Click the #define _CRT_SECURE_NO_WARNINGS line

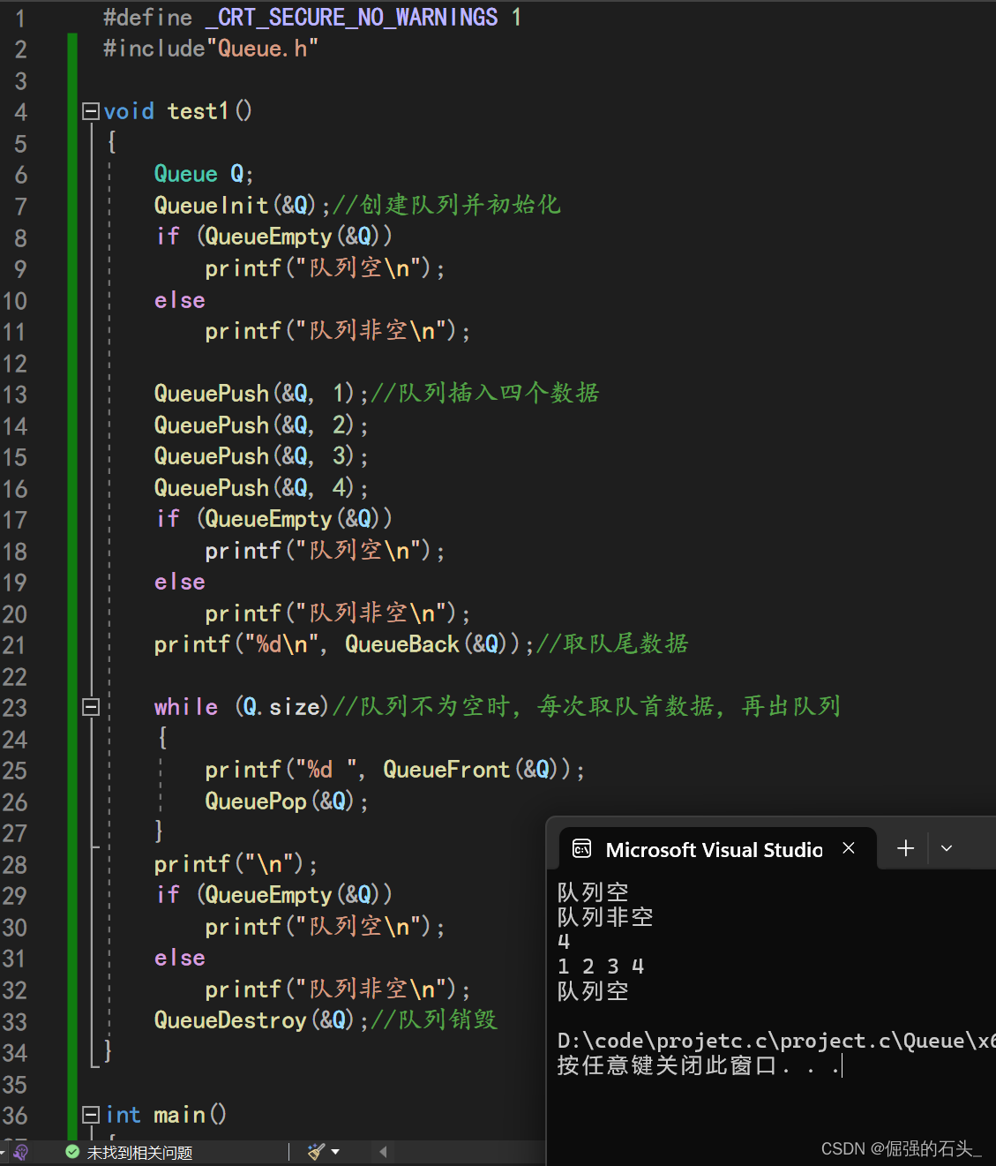click(312, 18)
